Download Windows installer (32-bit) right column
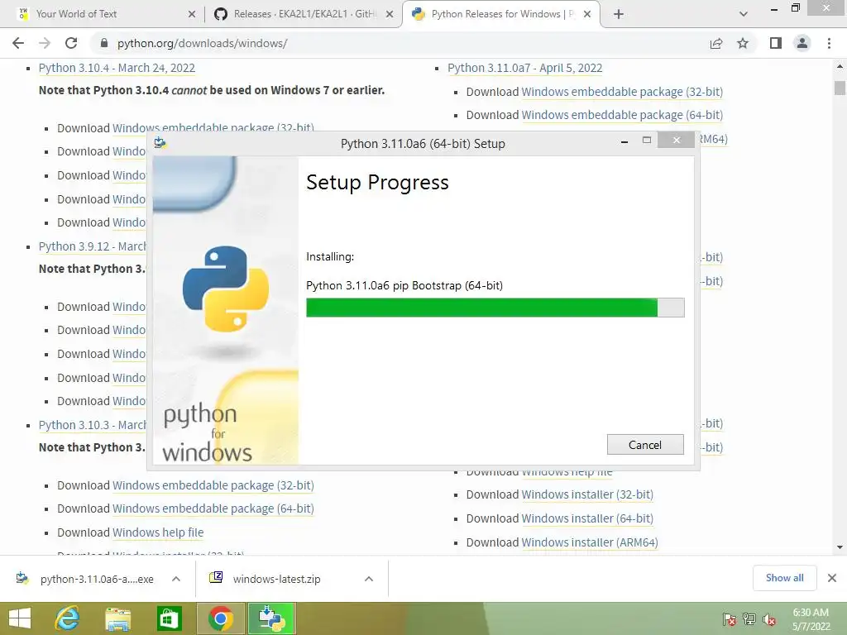 click(587, 494)
